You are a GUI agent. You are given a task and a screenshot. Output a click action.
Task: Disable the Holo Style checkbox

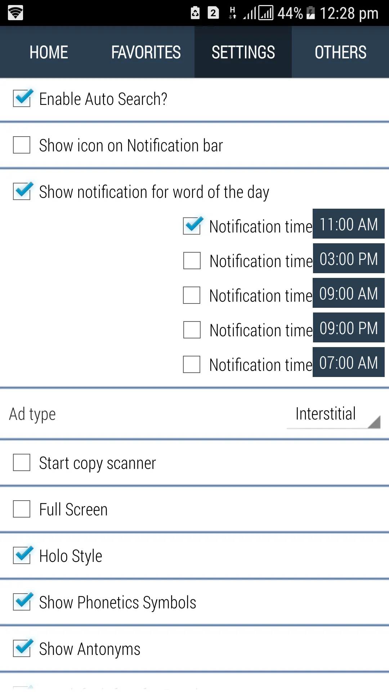click(x=22, y=555)
